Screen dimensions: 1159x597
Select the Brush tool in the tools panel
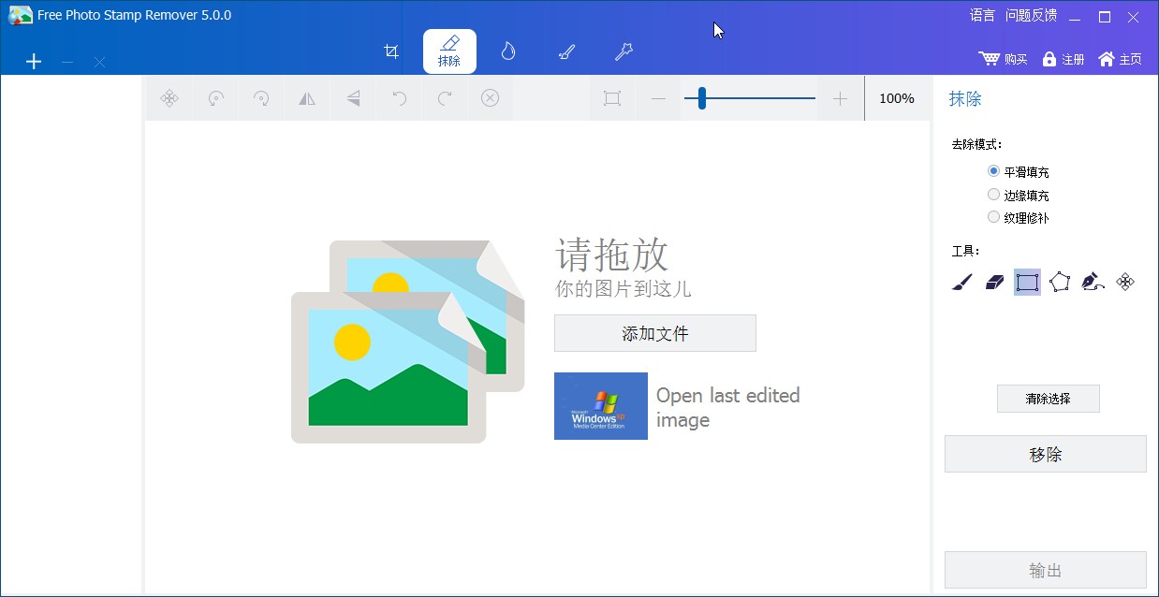pos(961,282)
